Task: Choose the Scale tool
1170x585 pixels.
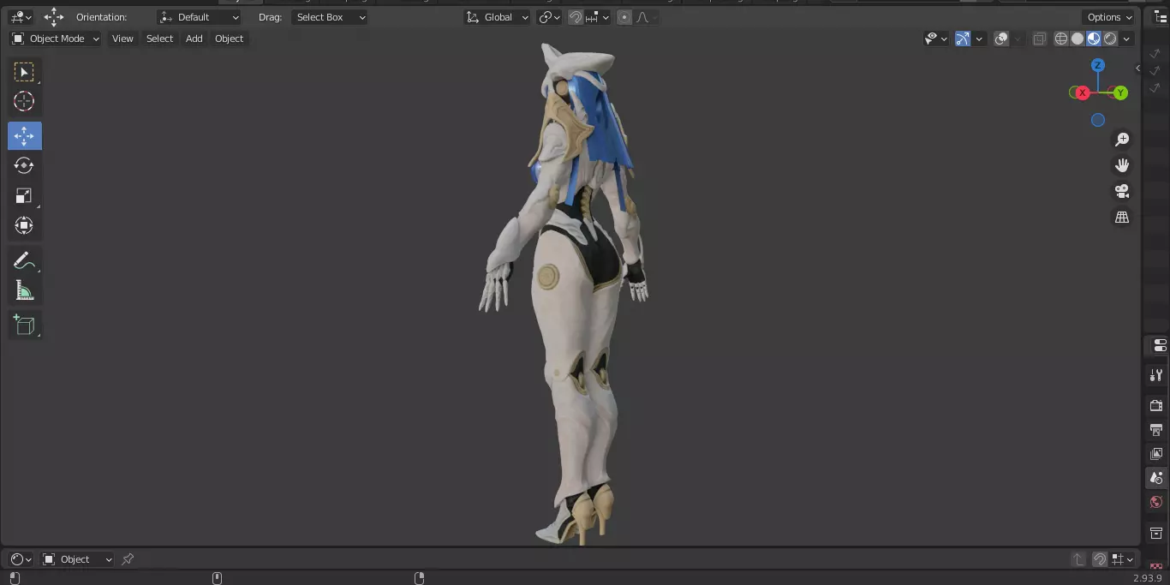Action: click(x=24, y=196)
